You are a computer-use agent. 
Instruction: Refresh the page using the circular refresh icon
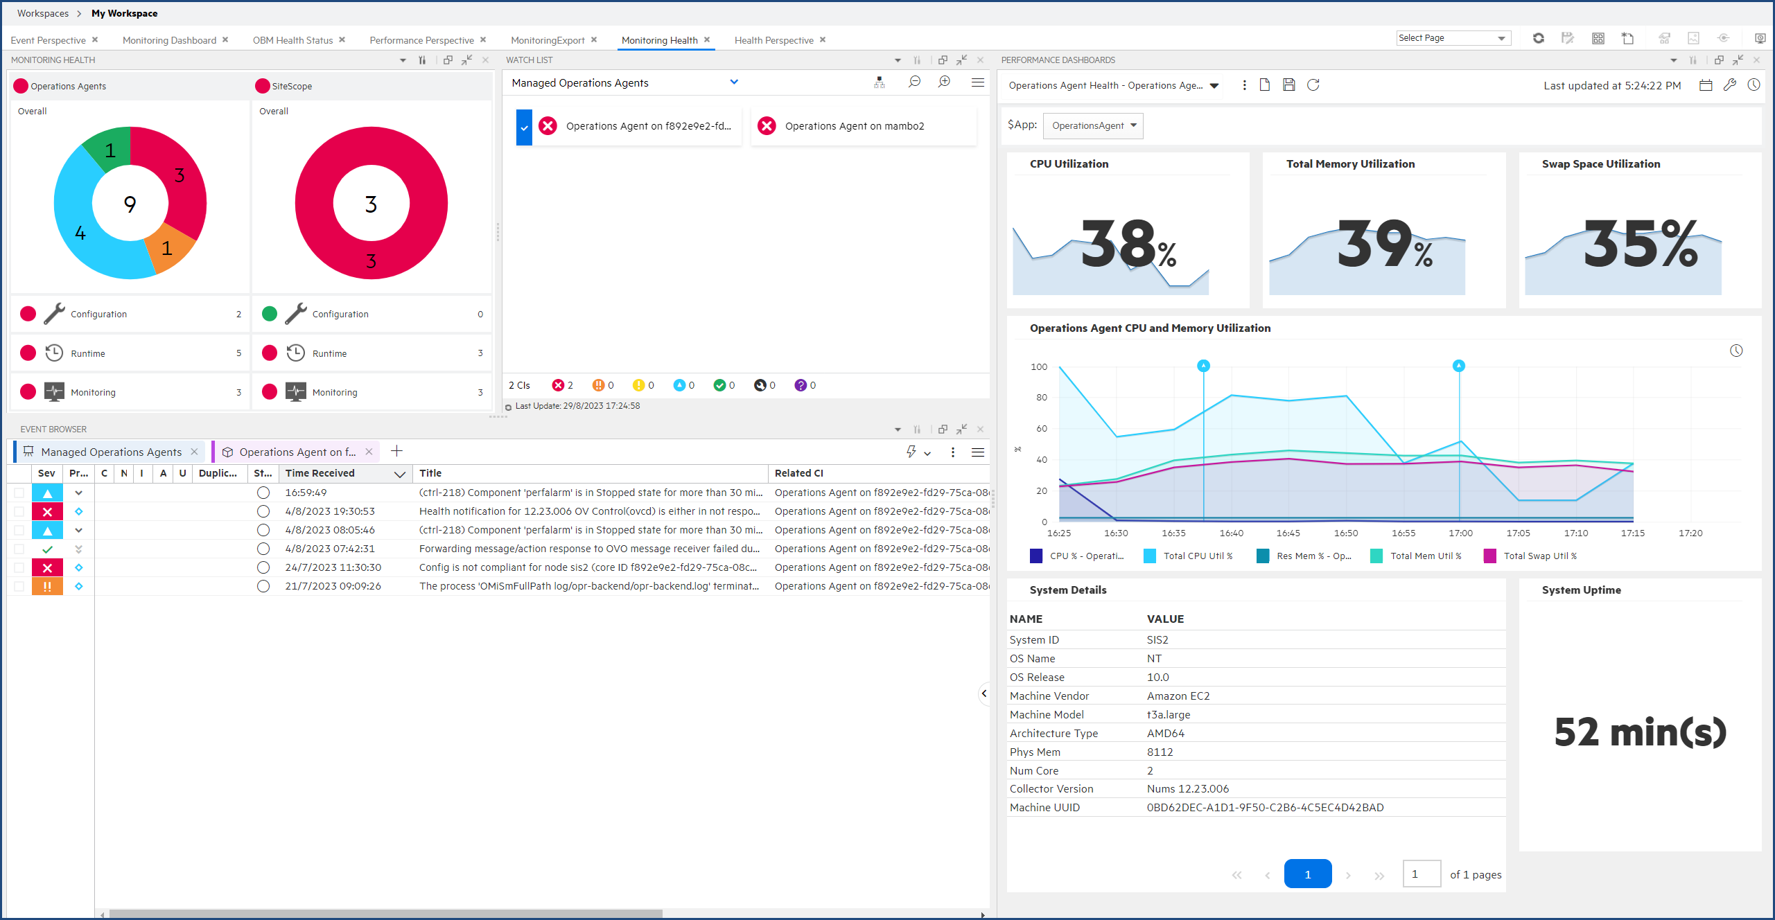(1539, 38)
